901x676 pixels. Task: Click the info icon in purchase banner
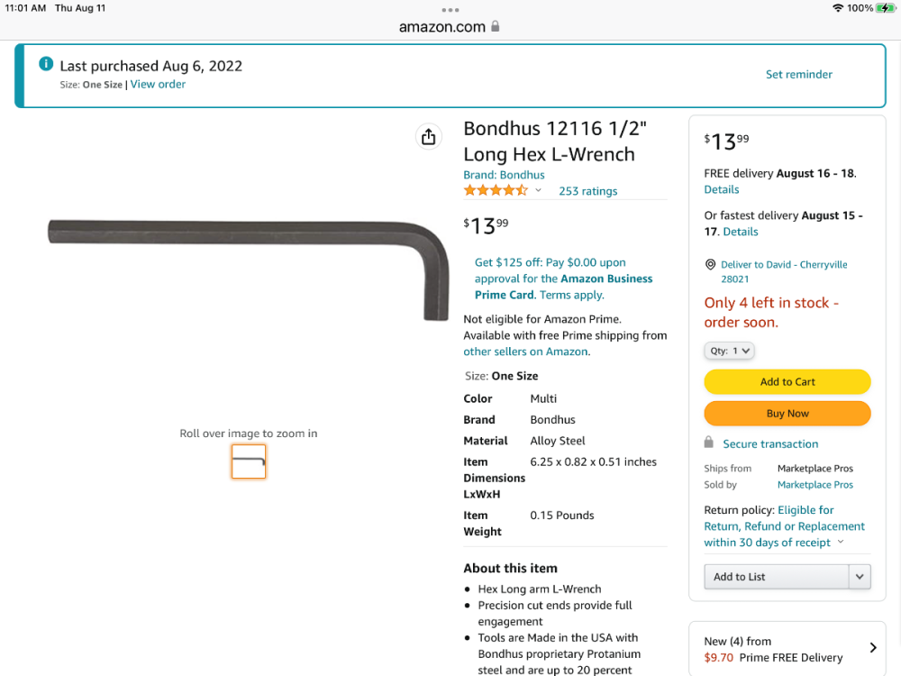46,64
